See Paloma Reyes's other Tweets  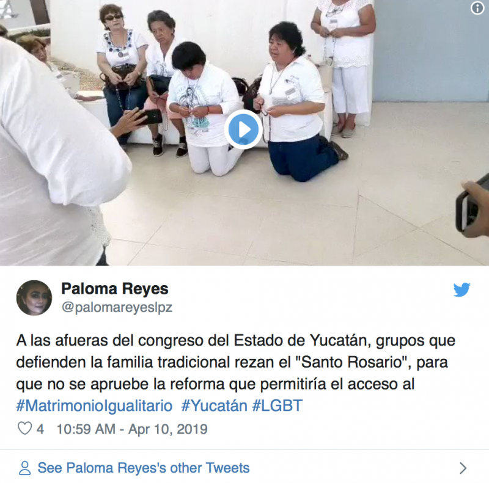pos(144,468)
